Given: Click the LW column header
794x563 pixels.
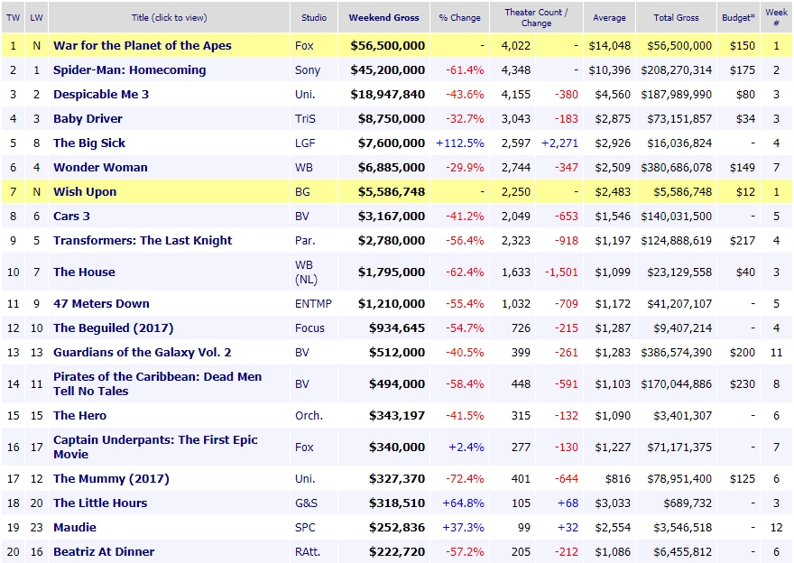Looking at the screenshot, I should (36, 18).
